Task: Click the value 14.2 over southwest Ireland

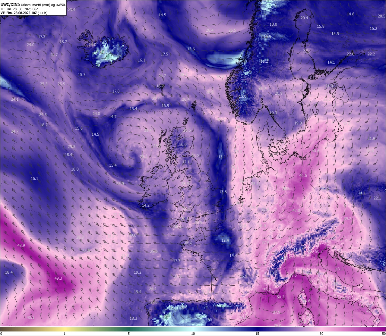Action: coord(146,205)
